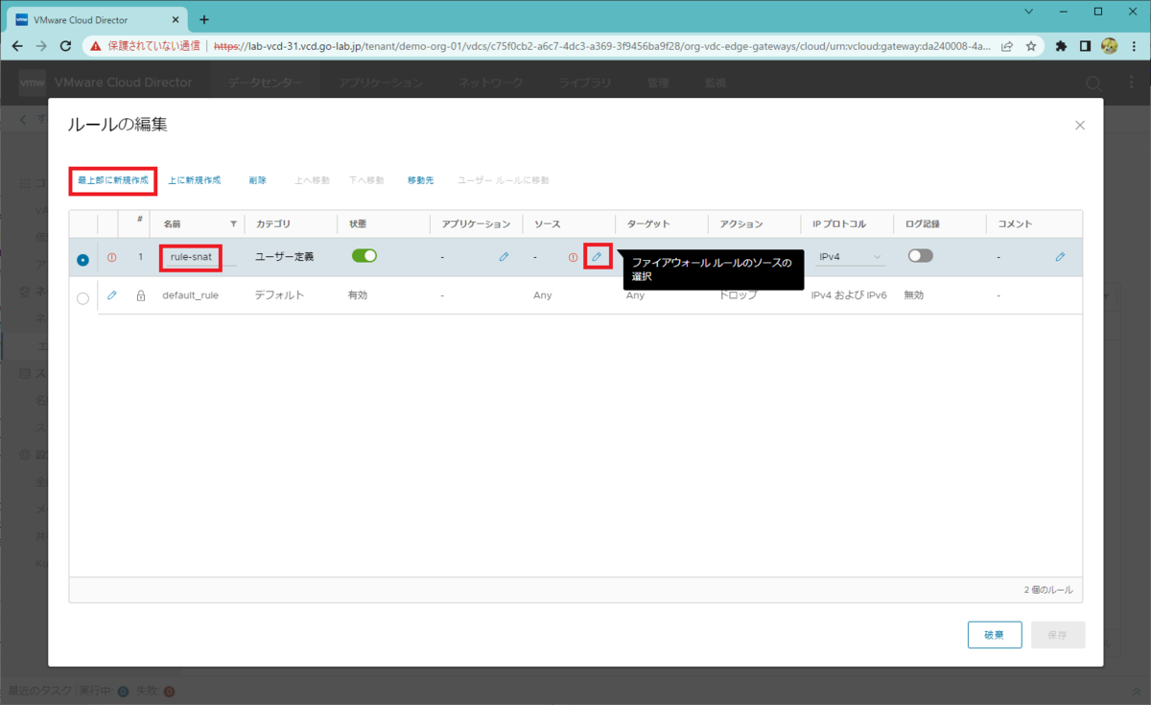Go back in browser history

tap(17, 45)
